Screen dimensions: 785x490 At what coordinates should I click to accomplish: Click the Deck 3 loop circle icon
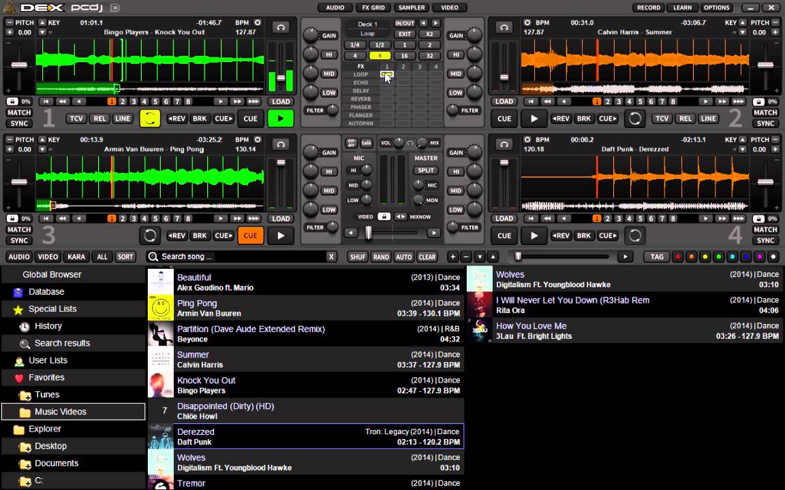(150, 235)
